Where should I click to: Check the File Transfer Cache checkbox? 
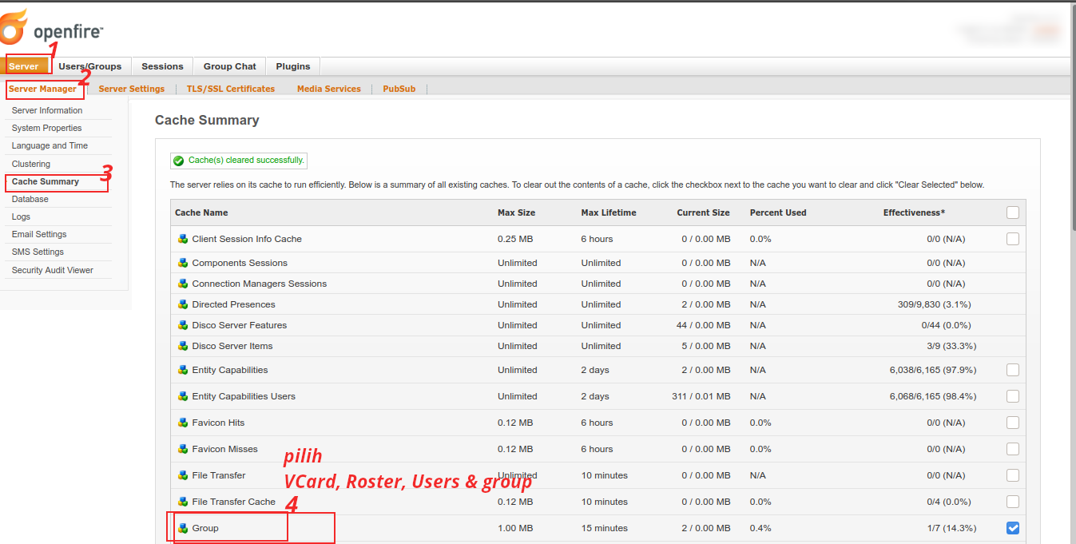click(1013, 502)
